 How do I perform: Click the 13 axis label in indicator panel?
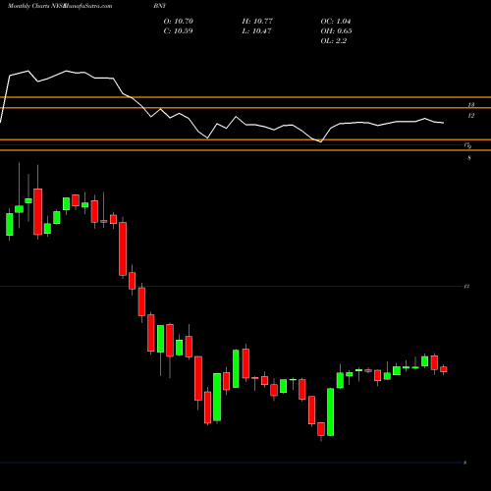[x=471, y=105]
